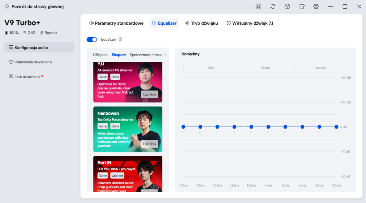Screen dimensions: 366x203
Task: Select the YJJ preset card thumbnail
Action: (x=128, y=82)
